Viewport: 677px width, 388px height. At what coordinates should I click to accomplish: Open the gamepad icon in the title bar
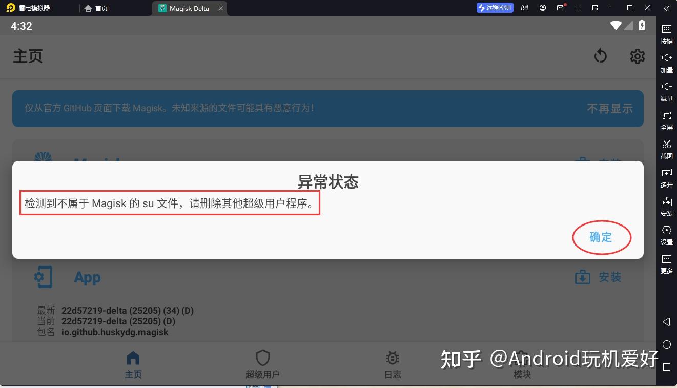[x=525, y=8]
